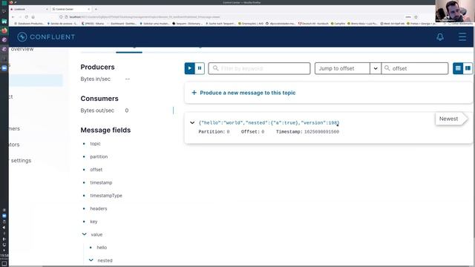This screenshot has height=267, width=475.
Task: Open the notifications bell
Action: 440,37
